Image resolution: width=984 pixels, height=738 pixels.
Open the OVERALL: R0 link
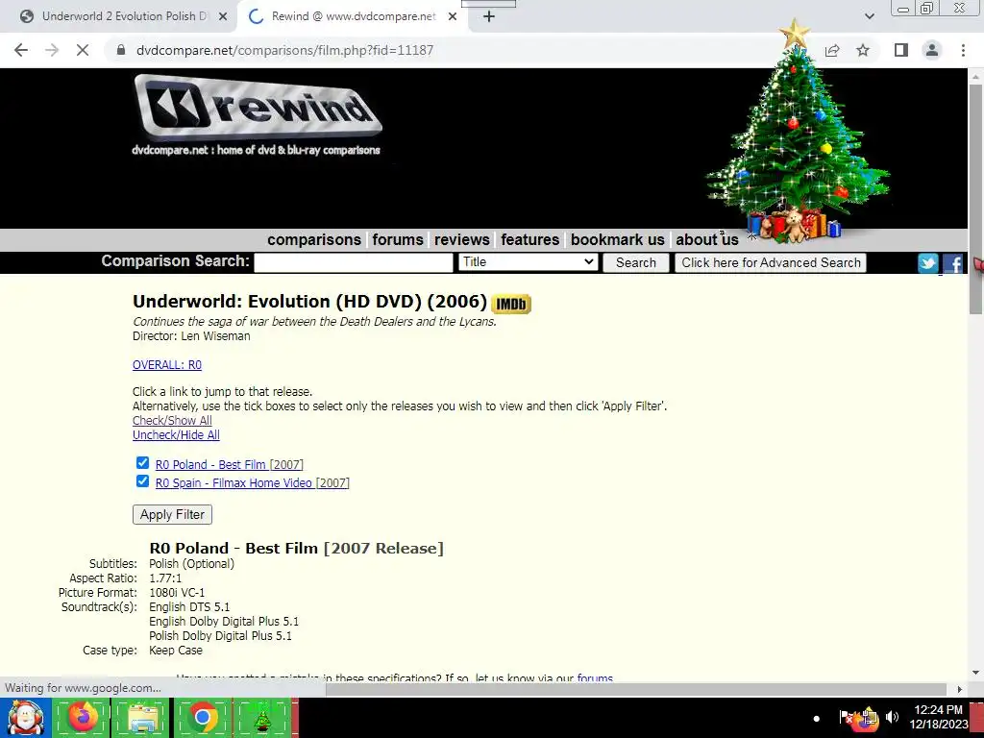[x=167, y=364]
